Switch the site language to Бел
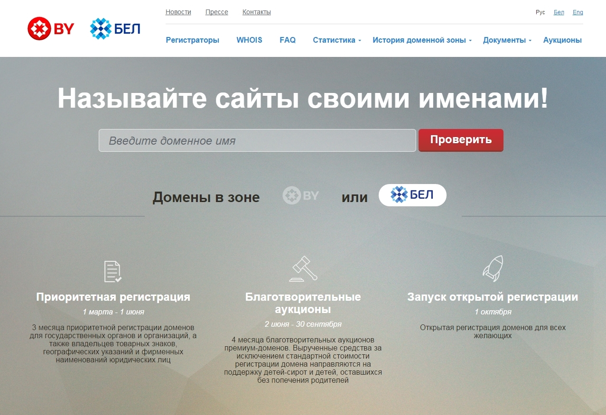The image size is (606, 415). (x=559, y=12)
